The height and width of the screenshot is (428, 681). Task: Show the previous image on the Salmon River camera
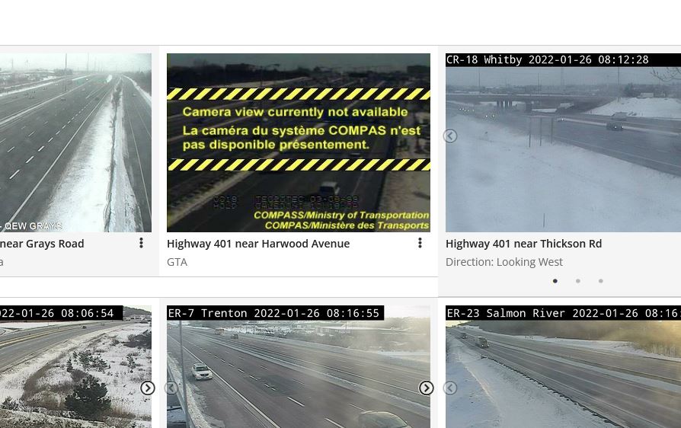[450, 388]
